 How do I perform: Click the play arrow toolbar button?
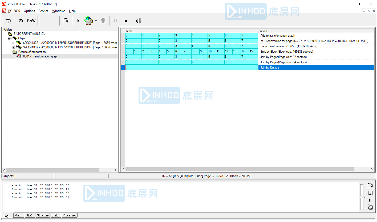pos(78,21)
